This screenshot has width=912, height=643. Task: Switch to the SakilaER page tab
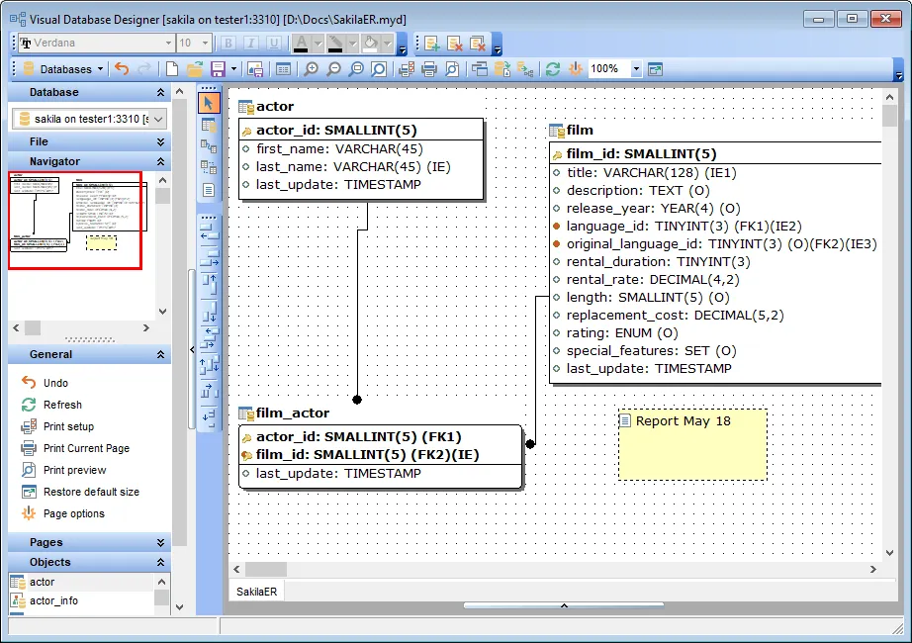[256, 592]
